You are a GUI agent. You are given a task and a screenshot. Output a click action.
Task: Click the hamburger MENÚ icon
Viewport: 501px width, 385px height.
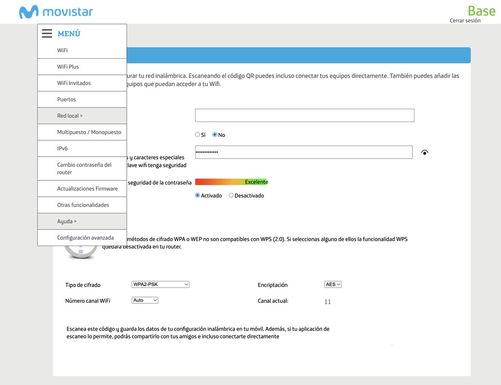(46, 33)
